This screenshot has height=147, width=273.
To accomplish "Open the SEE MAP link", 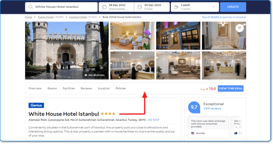I will 154,120.
